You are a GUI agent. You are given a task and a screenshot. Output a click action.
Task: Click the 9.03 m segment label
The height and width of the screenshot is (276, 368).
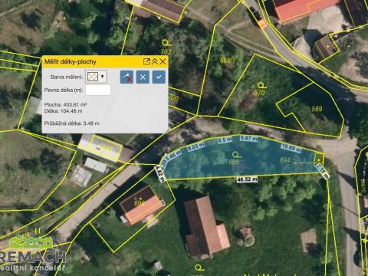coord(196,146)
